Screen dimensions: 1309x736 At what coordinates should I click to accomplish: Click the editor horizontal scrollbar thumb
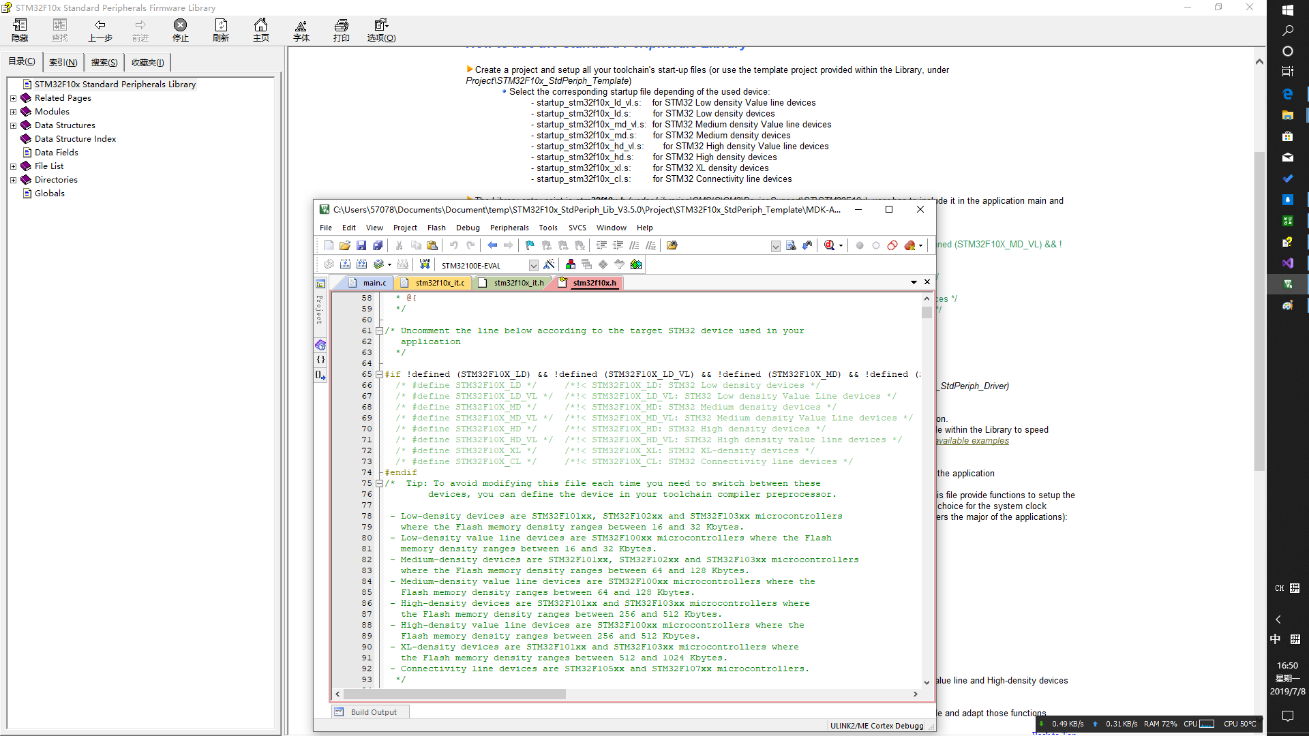click(453, 694)
